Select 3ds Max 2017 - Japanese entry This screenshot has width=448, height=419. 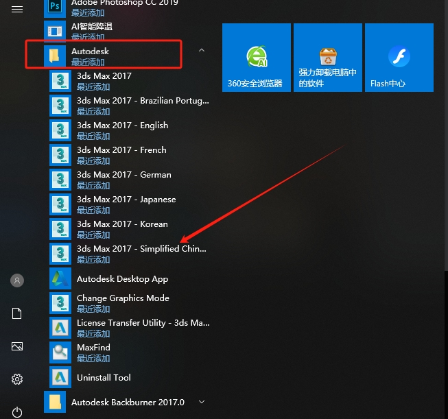[x=126, y=204]
